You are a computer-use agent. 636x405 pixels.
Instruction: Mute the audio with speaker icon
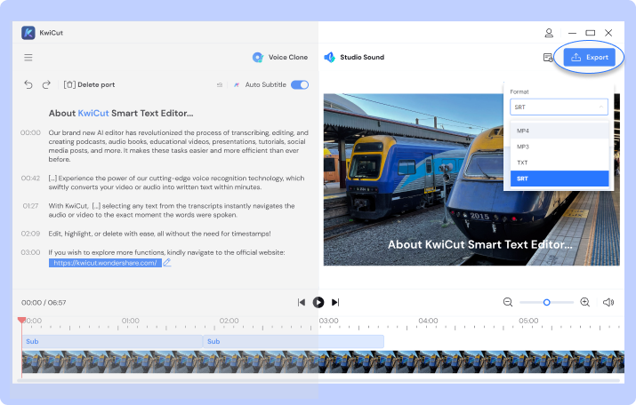click(x=608, y=302)
